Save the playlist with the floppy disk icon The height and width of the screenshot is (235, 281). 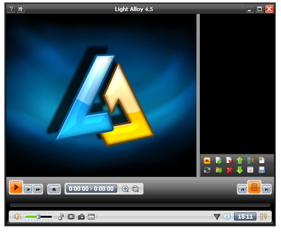(262, 170)
